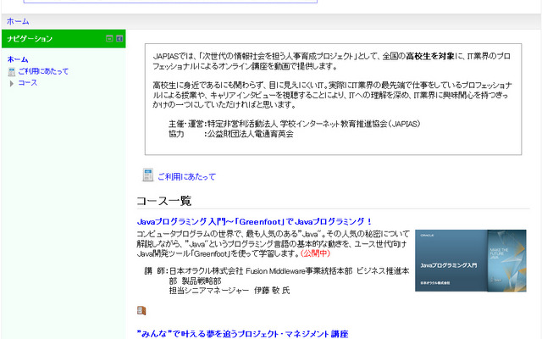Click the 協力:公益財団法人電通育英会 line
542x339 pixels.
[x=231, y=134]
